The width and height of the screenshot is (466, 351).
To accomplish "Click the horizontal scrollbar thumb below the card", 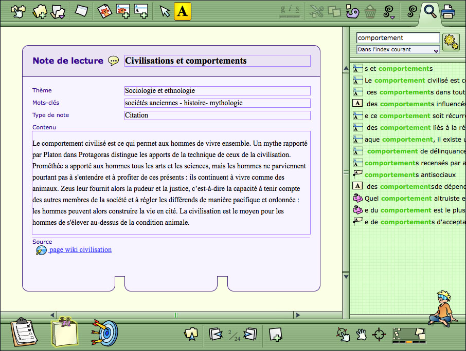I will (175, 315).
